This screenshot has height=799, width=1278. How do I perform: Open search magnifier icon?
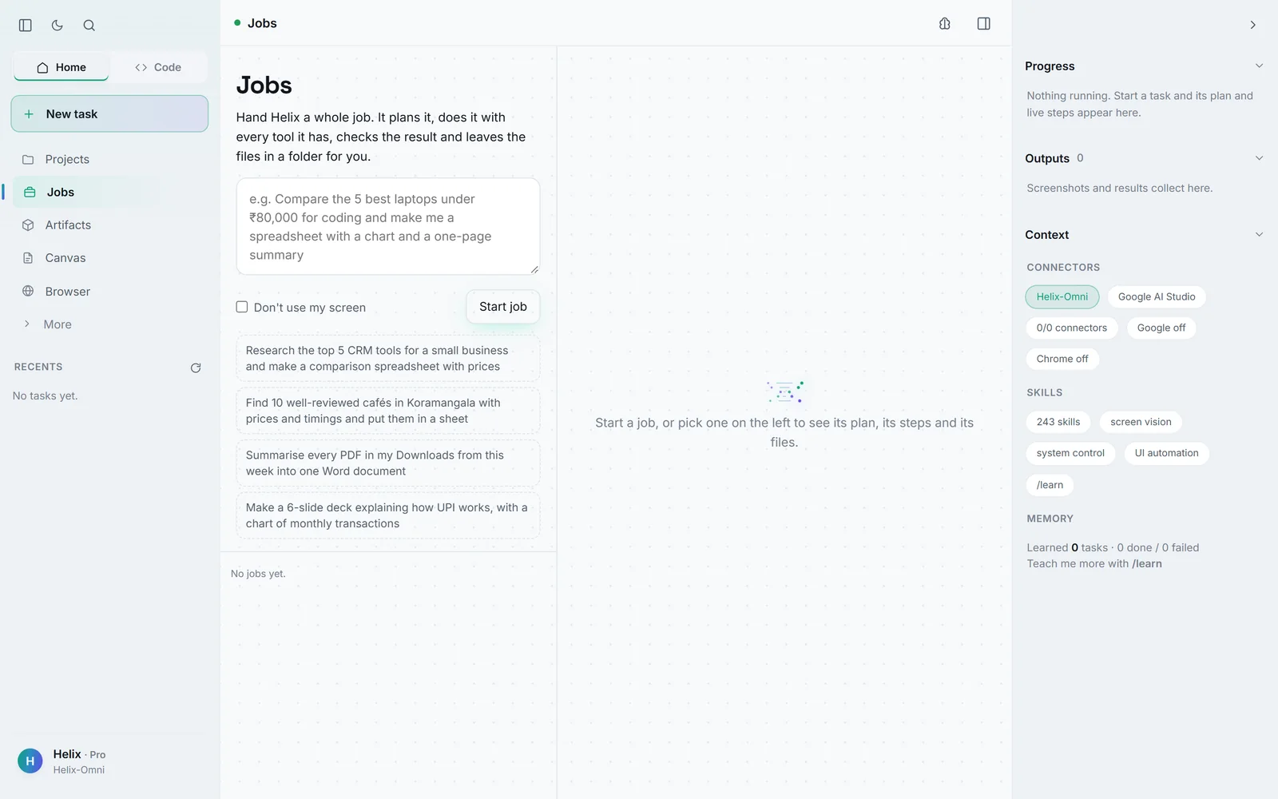(x=89, y=25)
